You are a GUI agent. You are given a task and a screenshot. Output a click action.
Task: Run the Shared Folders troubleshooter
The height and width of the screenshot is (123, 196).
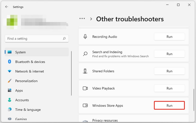pos(169,71)
